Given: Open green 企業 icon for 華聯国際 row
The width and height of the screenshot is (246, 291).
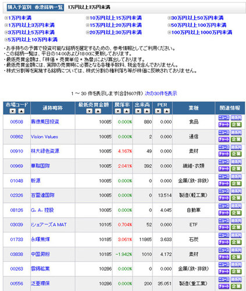Looking at the screenshot, I should tap(236, 169).
